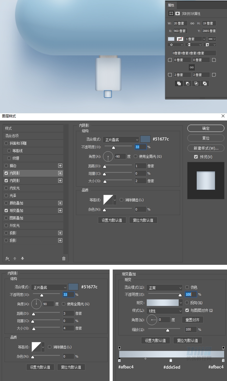Click the gradient midpoint diamond marker

[145, 359]
